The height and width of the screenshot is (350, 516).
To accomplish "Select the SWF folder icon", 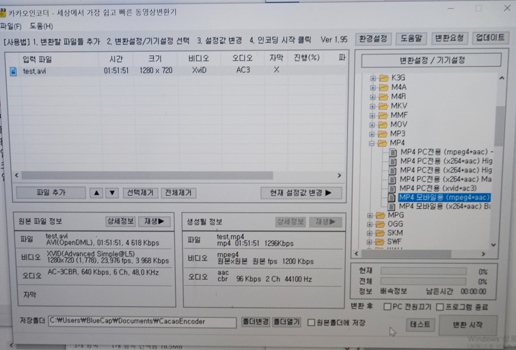I will click(x=380, y=242).
